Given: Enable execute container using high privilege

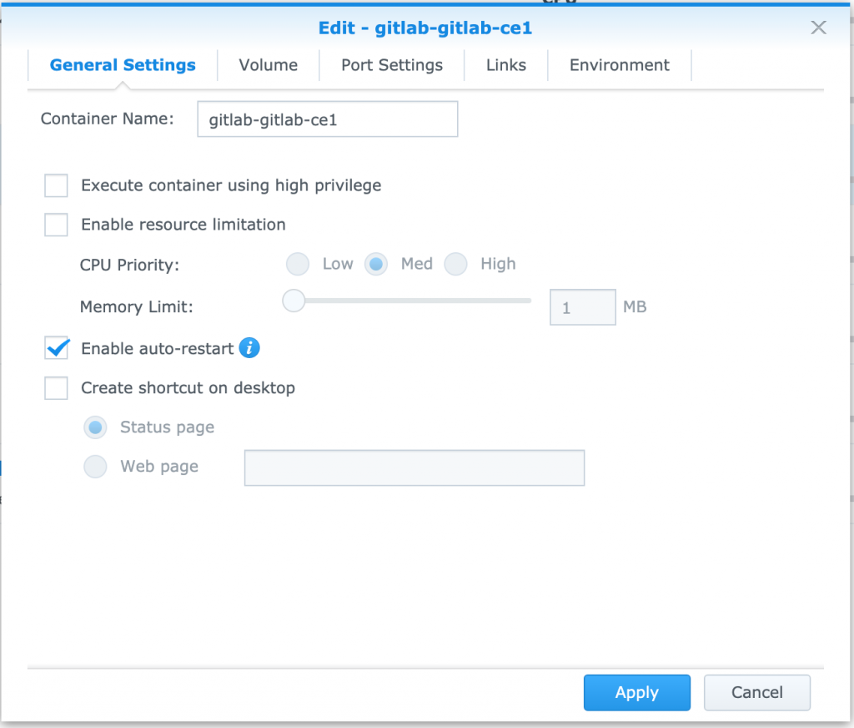Looking at the screenshot, I should (x=56, y=185).
